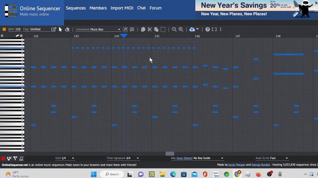Click the copy icon in toolbar

(x=143, y=30)
